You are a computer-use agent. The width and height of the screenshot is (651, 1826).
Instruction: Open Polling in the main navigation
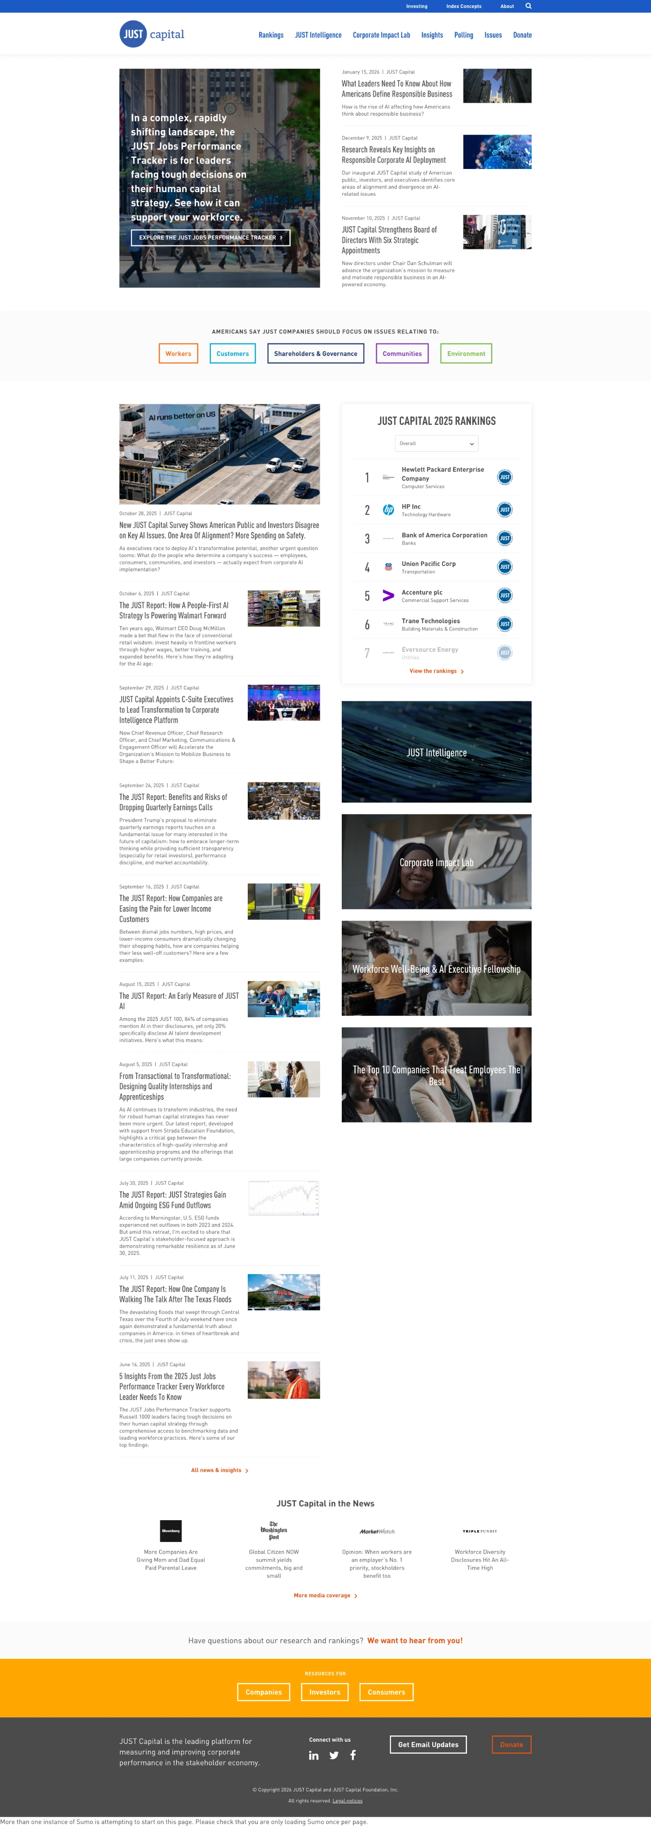[463, 35]
